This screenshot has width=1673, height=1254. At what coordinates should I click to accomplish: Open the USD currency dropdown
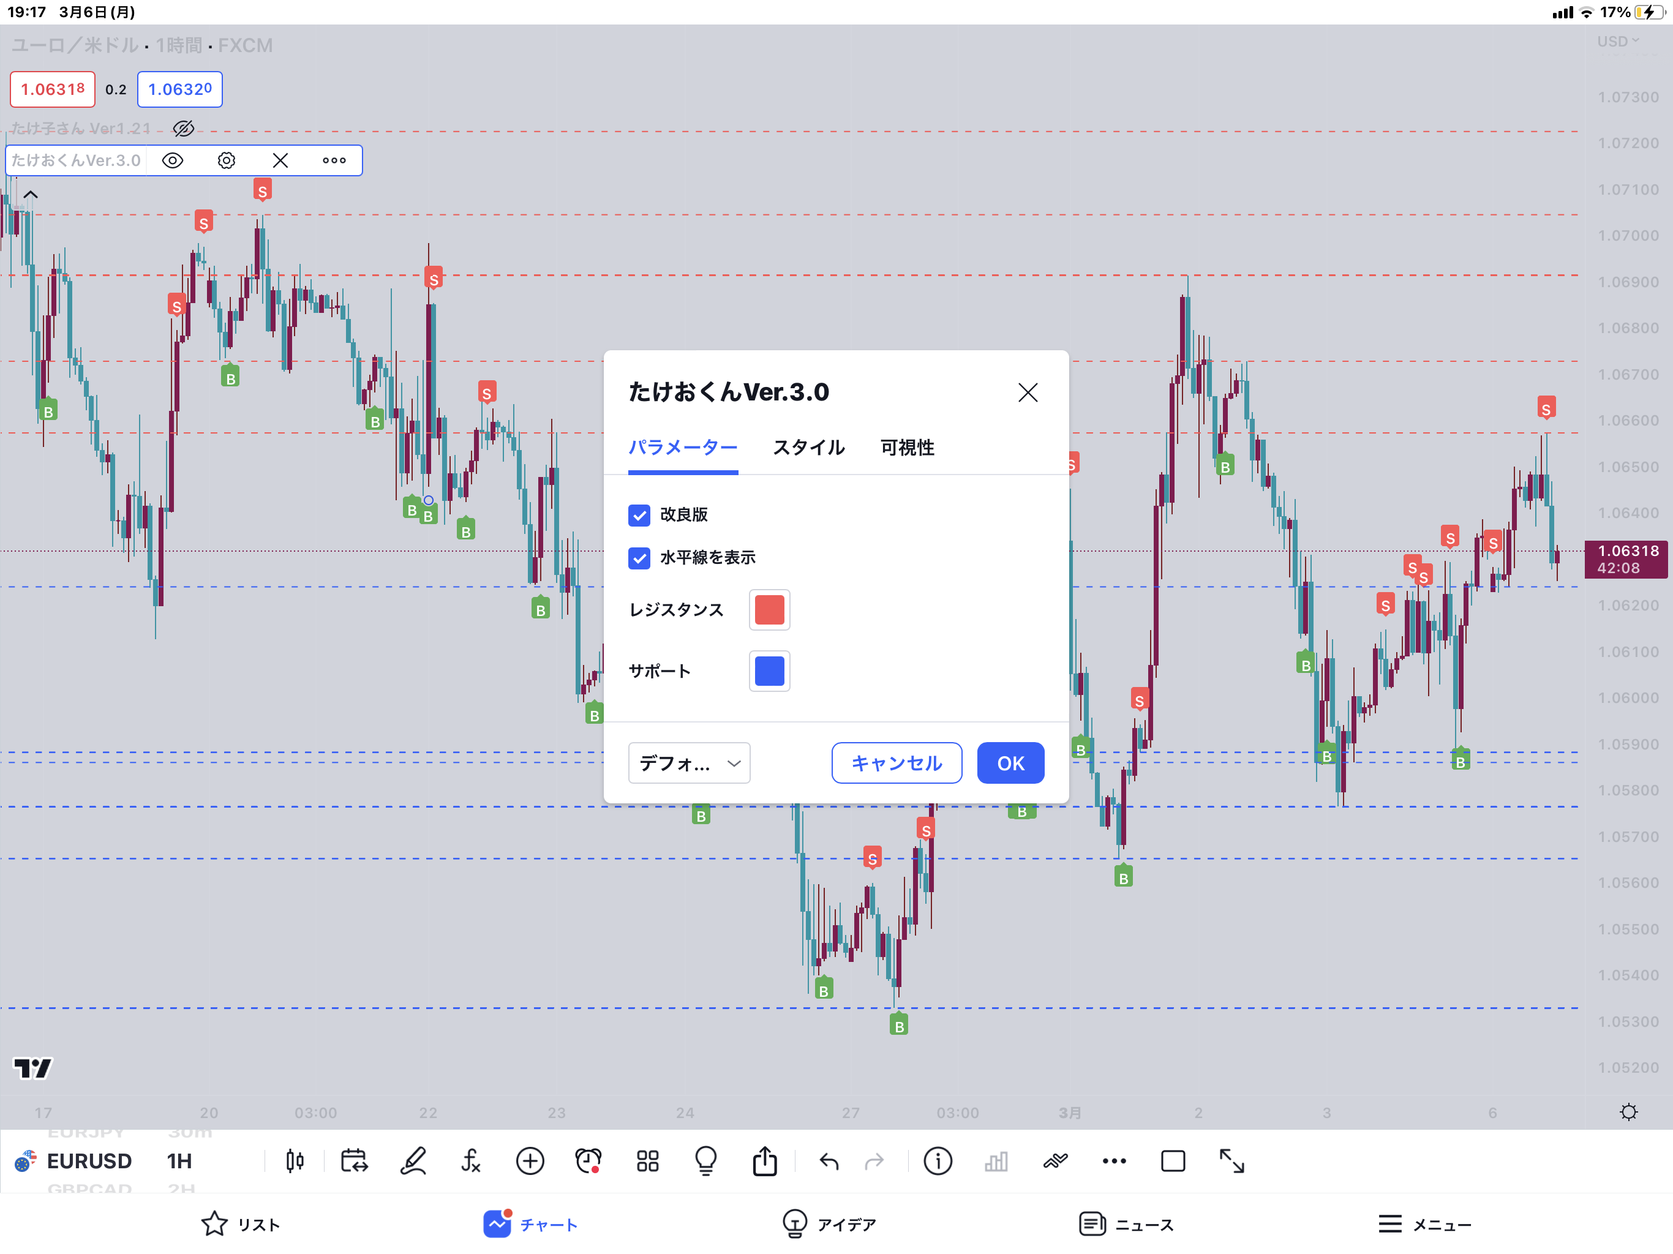pyautogui.click(x=1618, y=42)
